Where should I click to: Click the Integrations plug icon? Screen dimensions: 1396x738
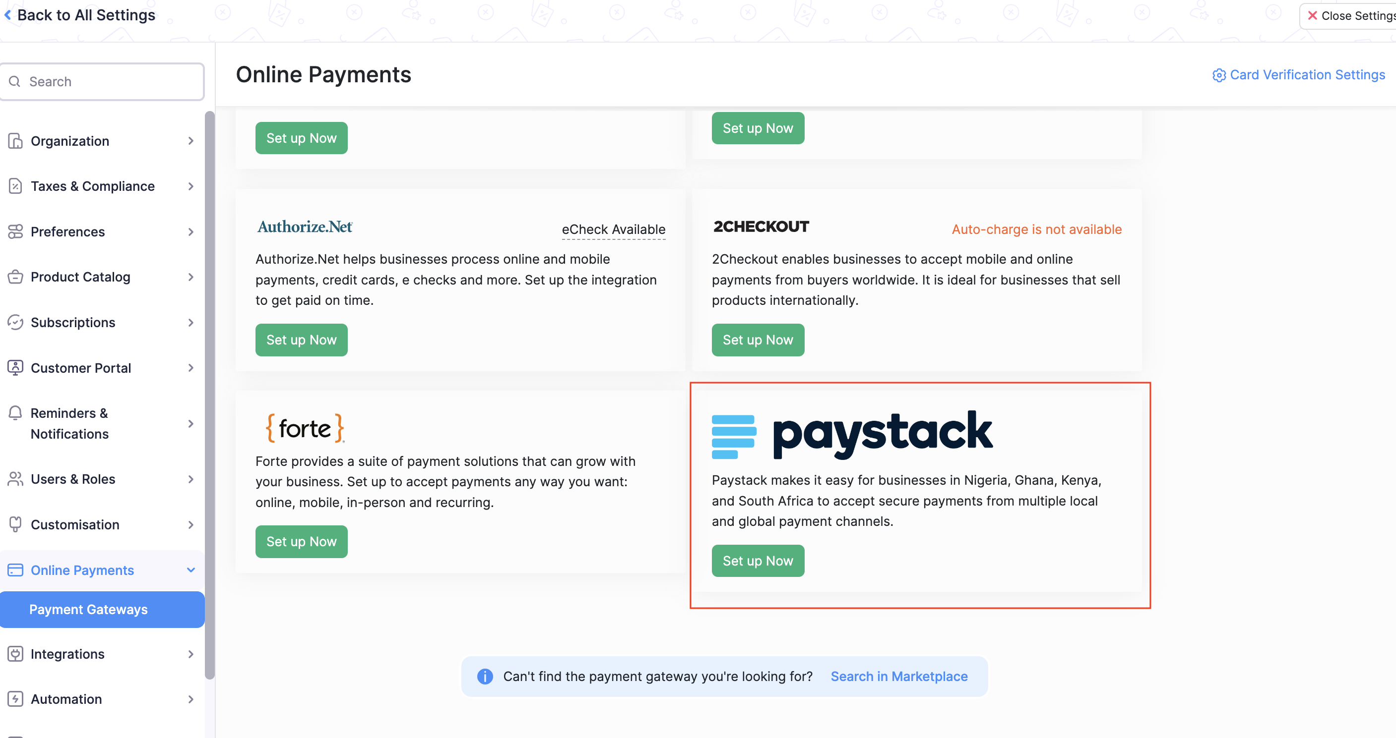coord(15,654)
